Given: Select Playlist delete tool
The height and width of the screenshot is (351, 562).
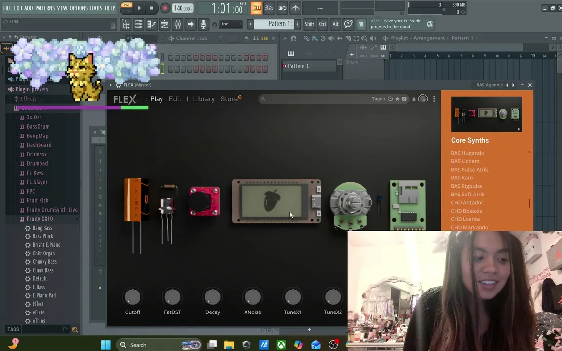Looking at the screenshot, I should (323, 38).
